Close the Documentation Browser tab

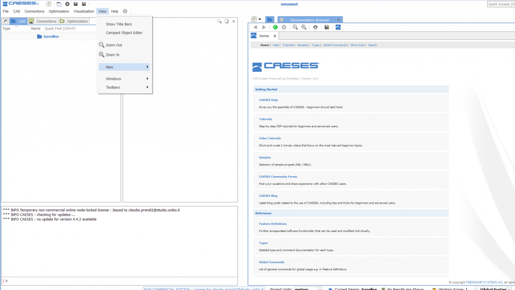click(339, 20)
